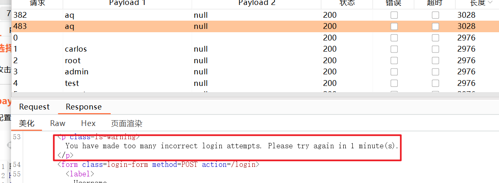499x183 pixels.
Task: Tick 超时 checkbox in admin row
Action: click(x=435, y=72)
